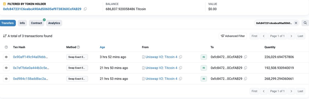Open Uniswap V2: Titcoin 4 in 21 hrs 50 mins row

161,68
